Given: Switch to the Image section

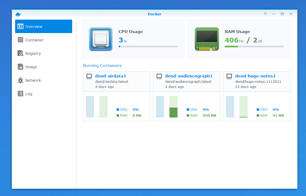Looking at the screenshot, I should (x=44, y=67).
